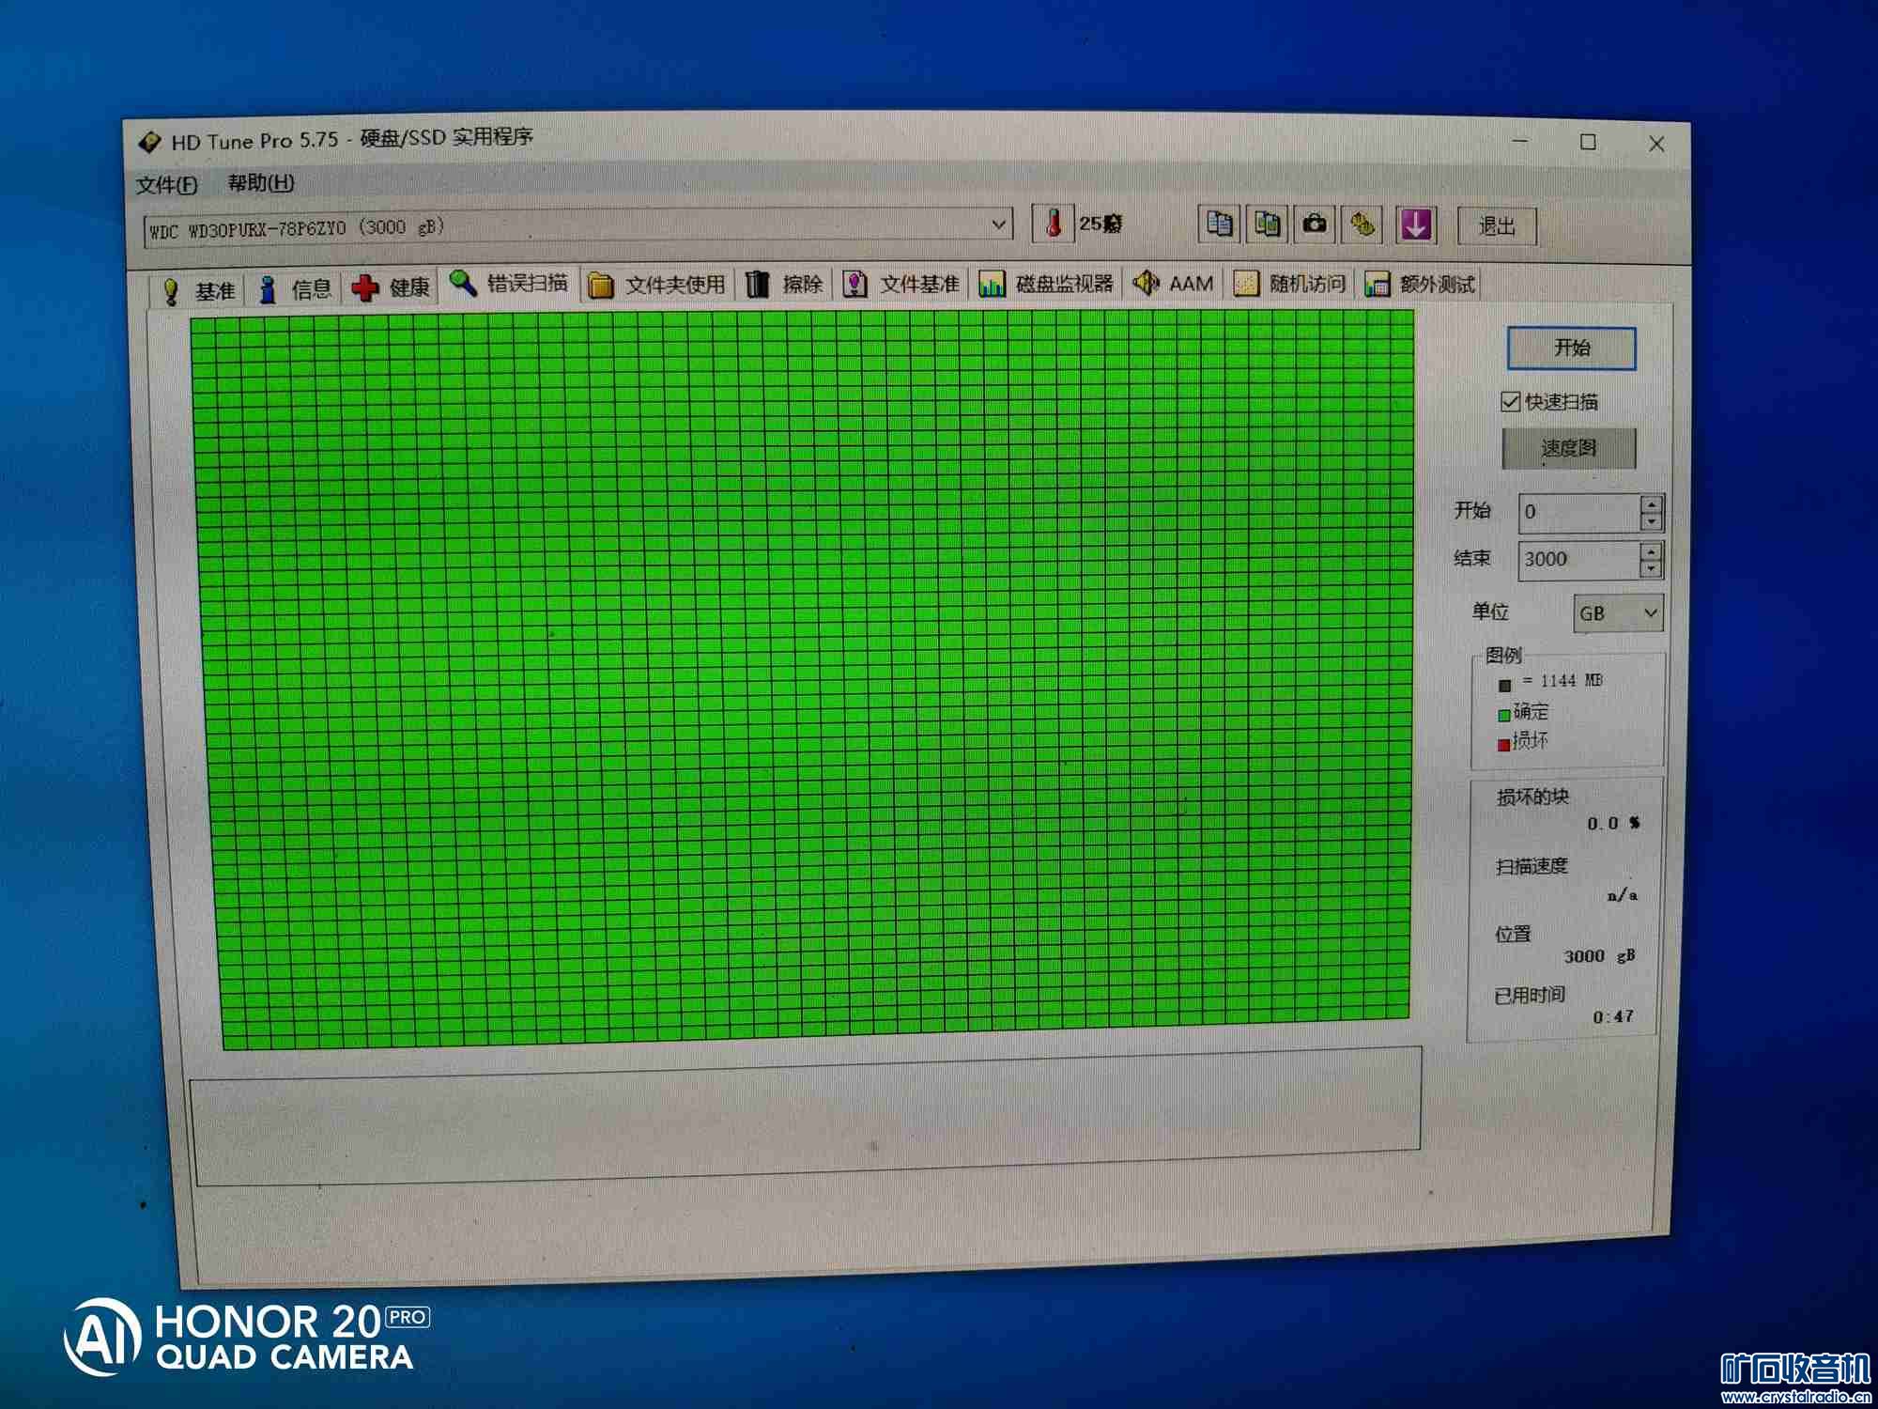Click the 结束 end position field showing 3000

click(x=1579, y=559)
